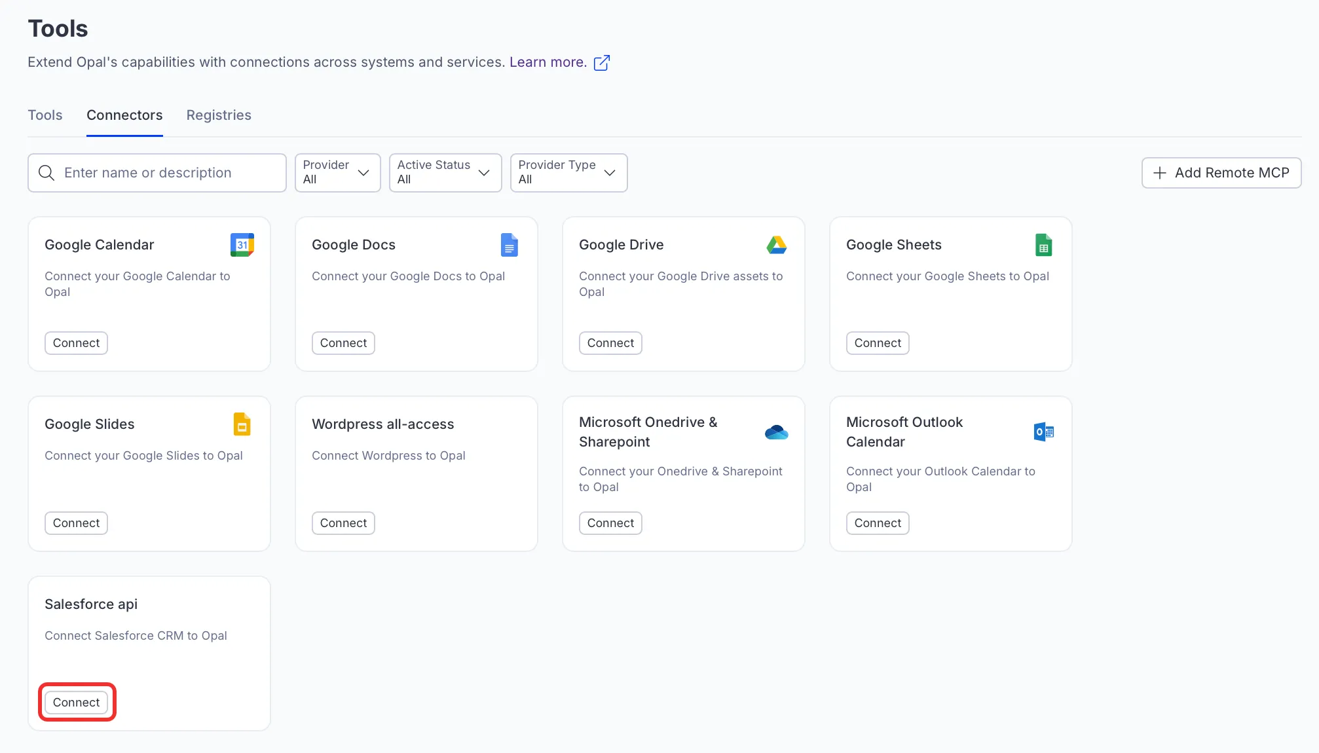Click 'Connect your Google Sheets to Opal' text
The image size is (1319, 753).
[948, 276]
